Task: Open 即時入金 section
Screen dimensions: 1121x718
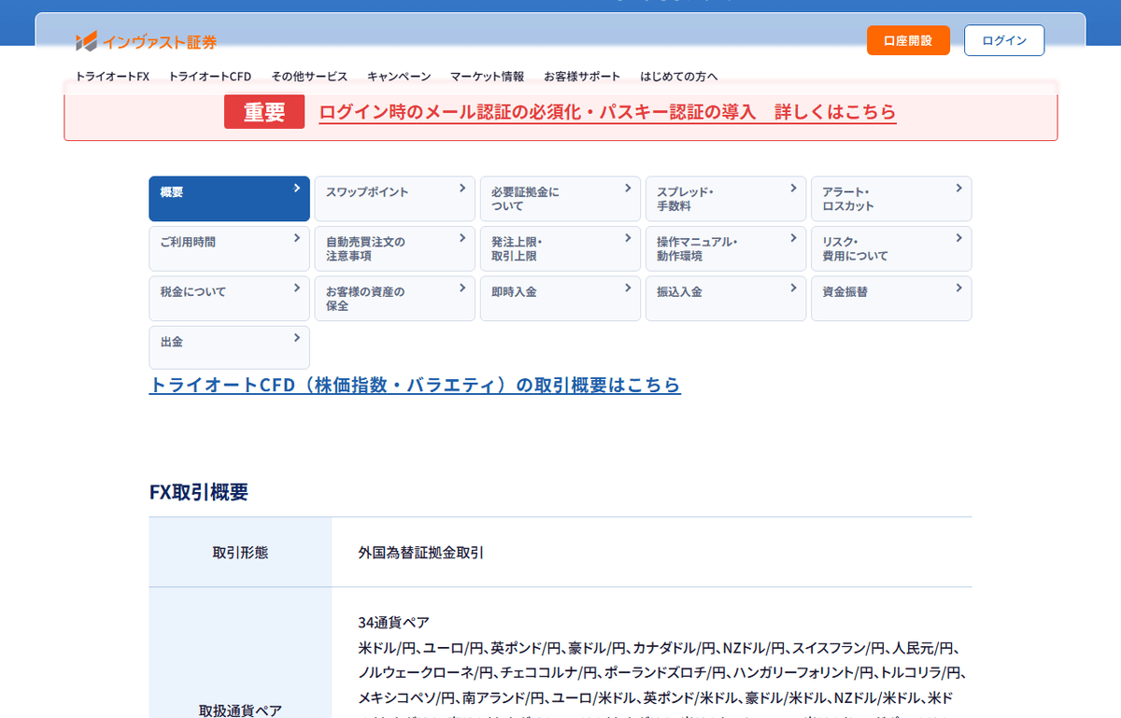Action: (x=560, y=299)
